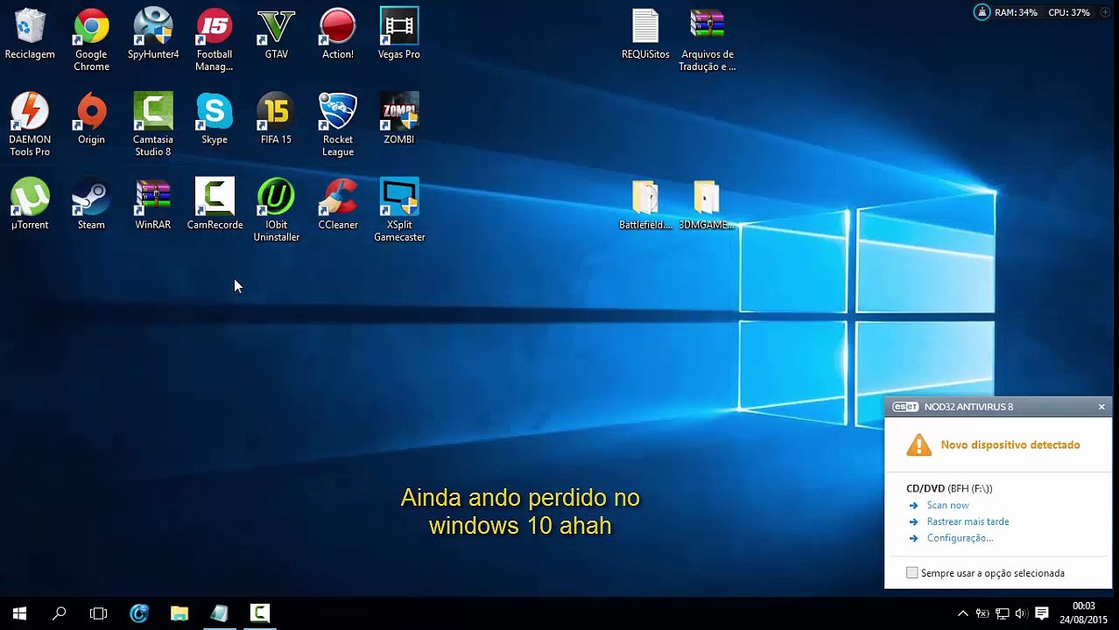Open the Action! recorder icon
1119x630 pixels.
(x=338, y=35)
